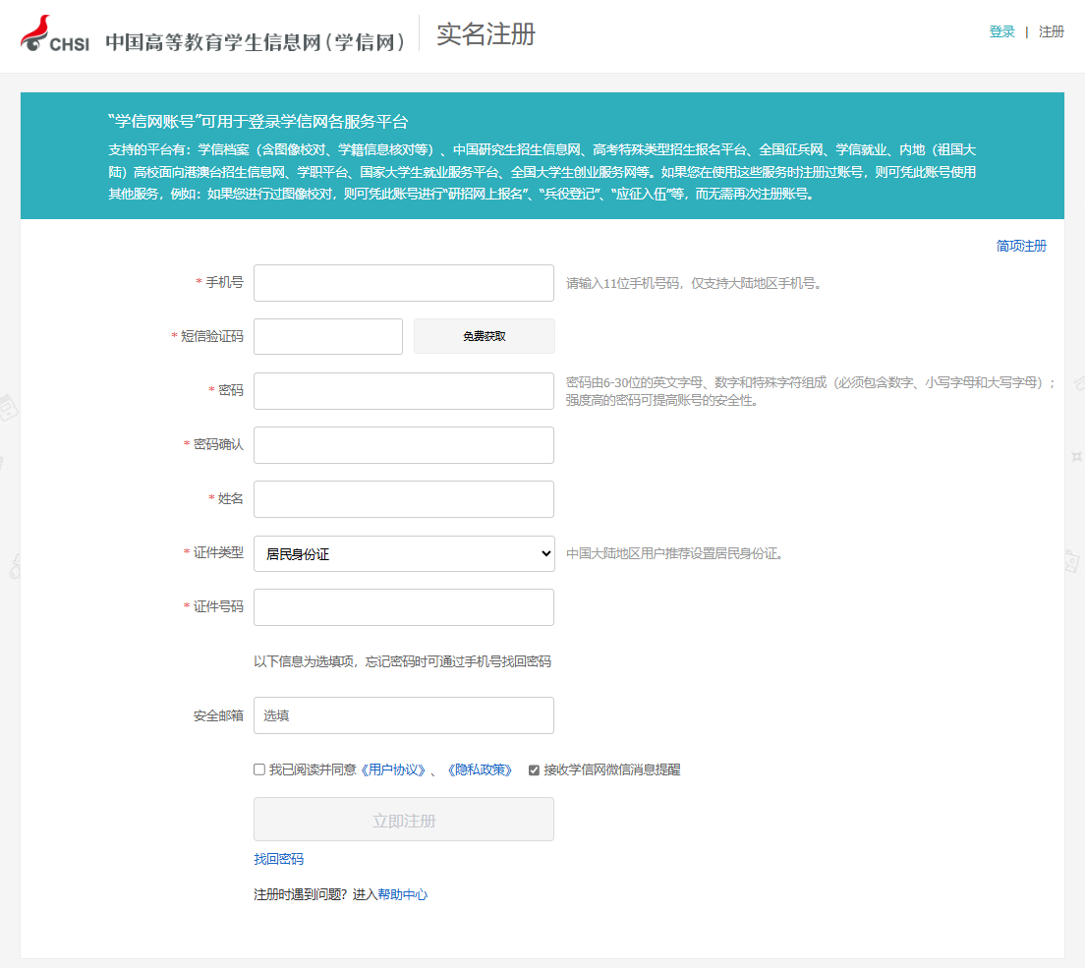The width and height of the screenshot is (1085, 968).
Task: Click the 立即注册 register button
Action: click(403, 819)
